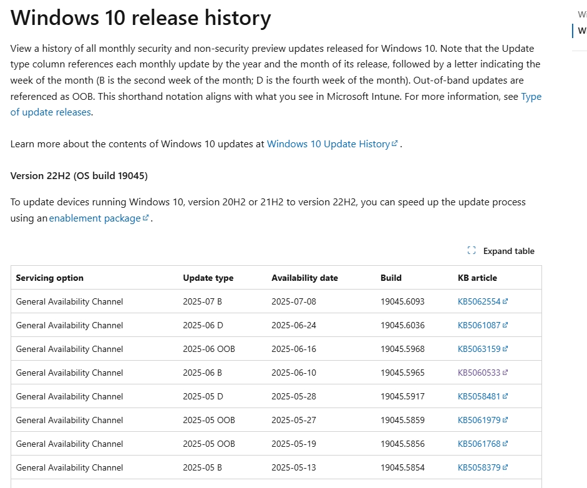The width and height of the screenshot is (587, 488).
Task: Open the Windows 10 Update History link
Action: click(x=332, y=144)
